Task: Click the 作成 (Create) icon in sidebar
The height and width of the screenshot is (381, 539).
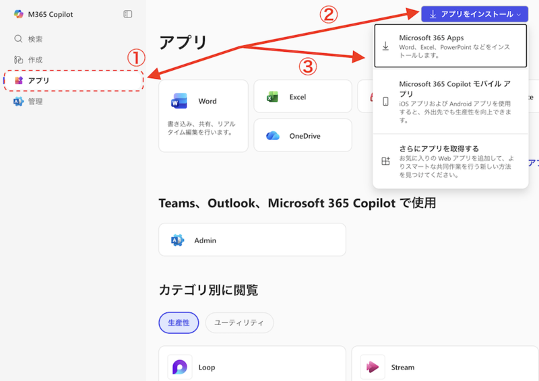Action: point(18,60)
